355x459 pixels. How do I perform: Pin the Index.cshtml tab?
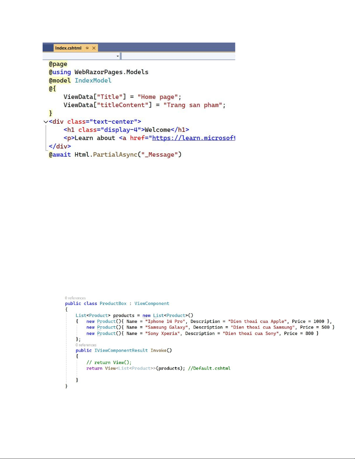[x=87, y=48]
